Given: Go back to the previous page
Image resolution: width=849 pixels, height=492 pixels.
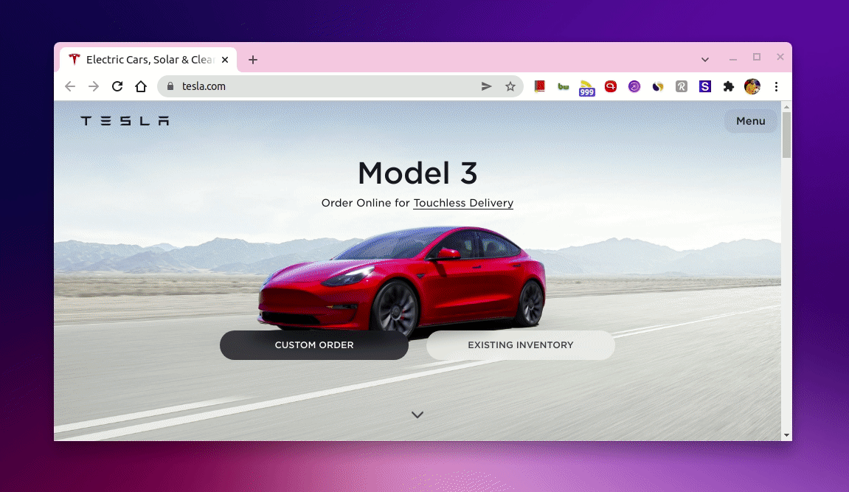Looking at the screenshot, I should 70,86.
